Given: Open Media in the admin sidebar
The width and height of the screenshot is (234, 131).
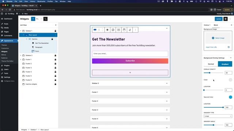Looking at the screenshot, I should [6, 28].
